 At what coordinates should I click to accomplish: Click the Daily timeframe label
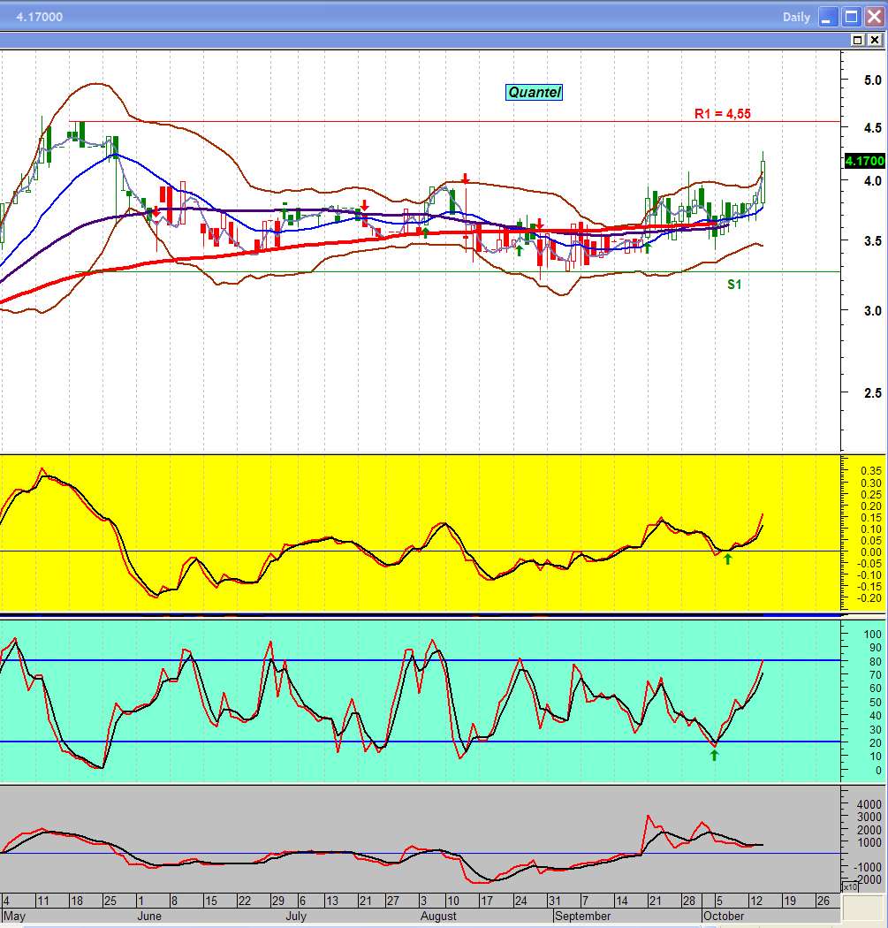[x=796, y=17]
